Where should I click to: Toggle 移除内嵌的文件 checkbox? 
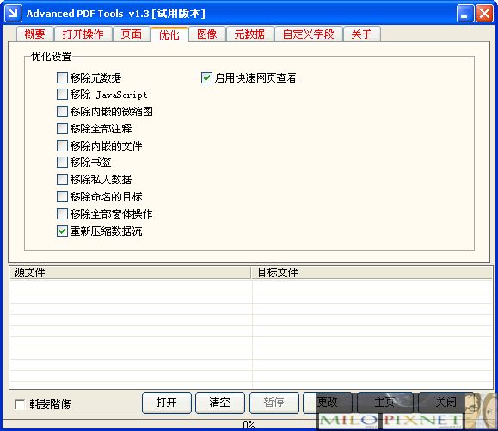[x=62, y=145]
